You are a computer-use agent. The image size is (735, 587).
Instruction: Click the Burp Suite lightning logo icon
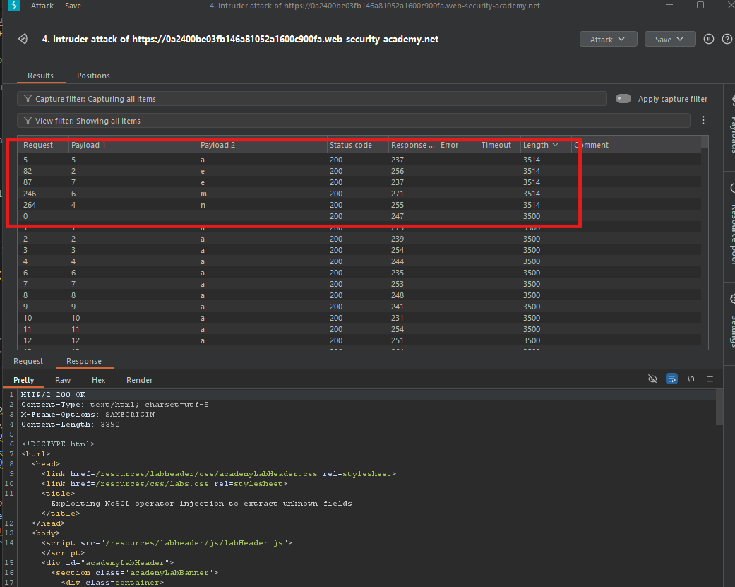(x=14, y=6)
